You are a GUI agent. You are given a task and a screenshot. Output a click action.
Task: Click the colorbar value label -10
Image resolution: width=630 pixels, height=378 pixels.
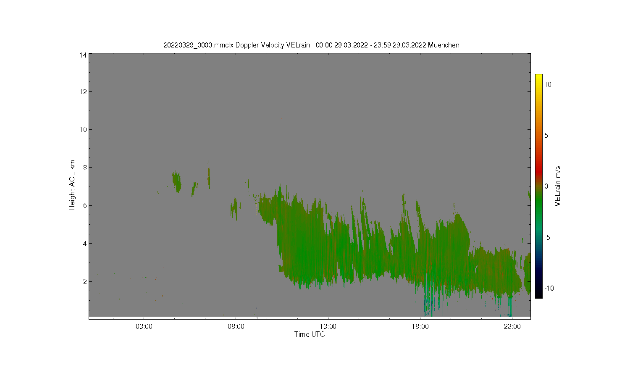[x=549, y=288]
